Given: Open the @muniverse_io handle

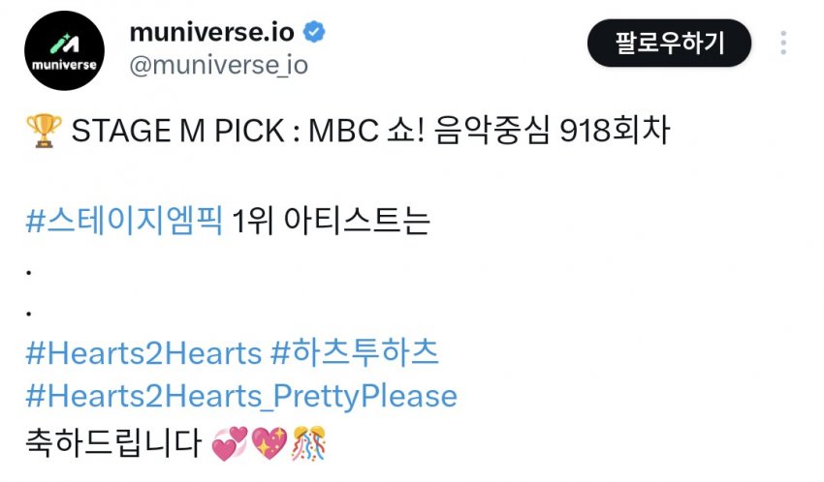Looking at the screenshot, I should point(219,66).
